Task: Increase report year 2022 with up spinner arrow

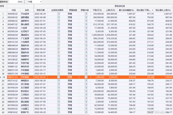Action: click(x=24, y=1)
